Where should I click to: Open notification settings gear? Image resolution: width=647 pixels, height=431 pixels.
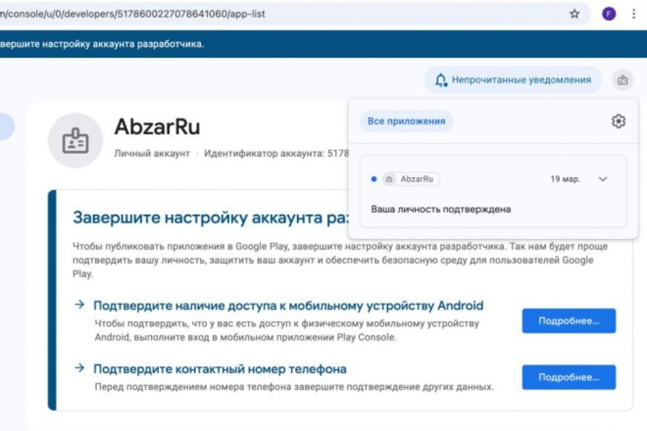618,121
